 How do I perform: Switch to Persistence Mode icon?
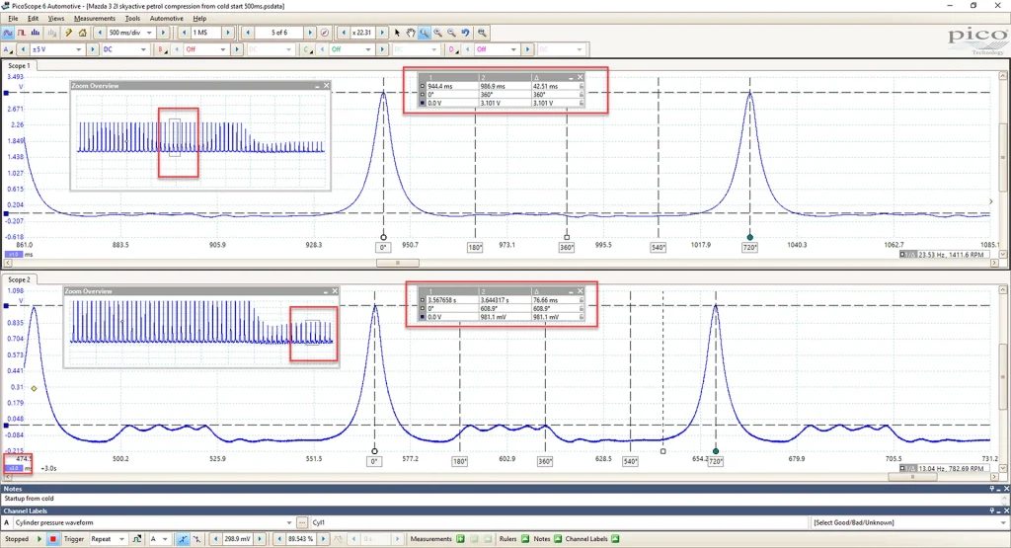coord(22,33)
